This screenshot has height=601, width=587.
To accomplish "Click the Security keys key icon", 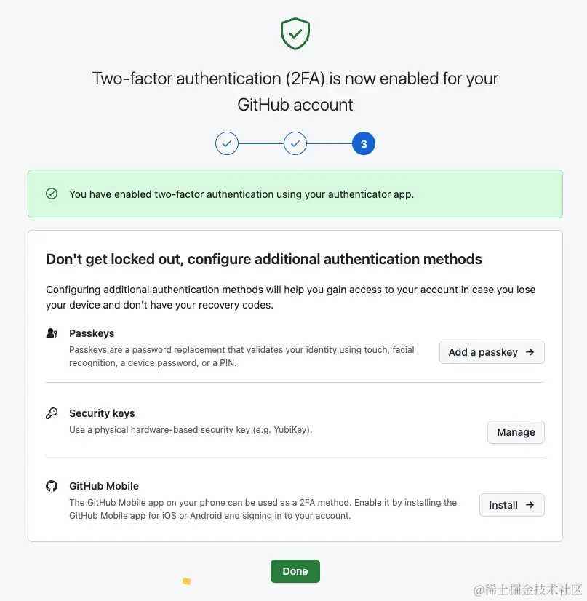I will pos(52,413).
